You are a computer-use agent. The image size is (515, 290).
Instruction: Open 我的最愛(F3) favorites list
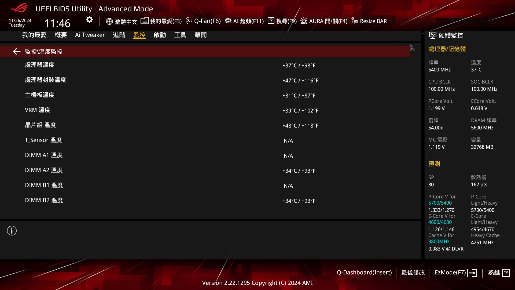(161, 21)
